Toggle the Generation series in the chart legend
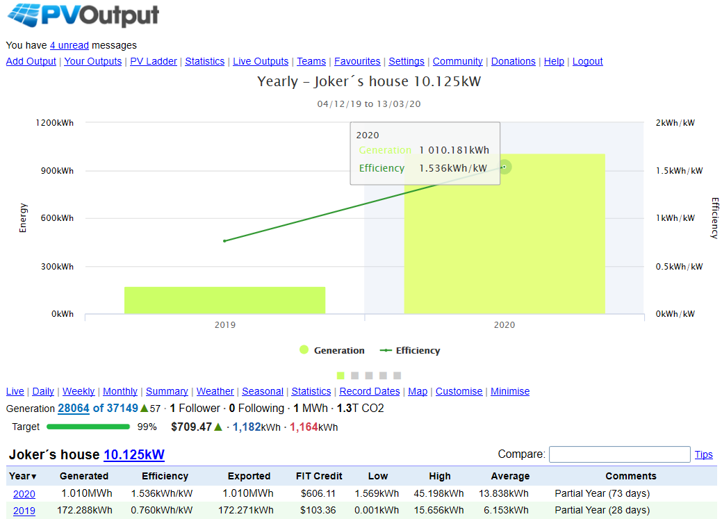 332,350
